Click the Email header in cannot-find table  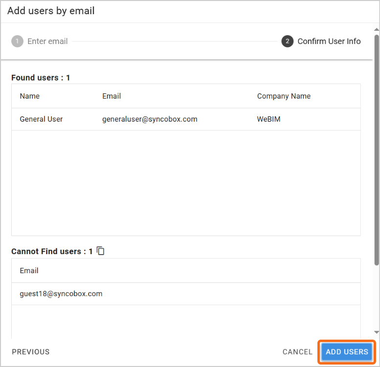click(29, 271)
